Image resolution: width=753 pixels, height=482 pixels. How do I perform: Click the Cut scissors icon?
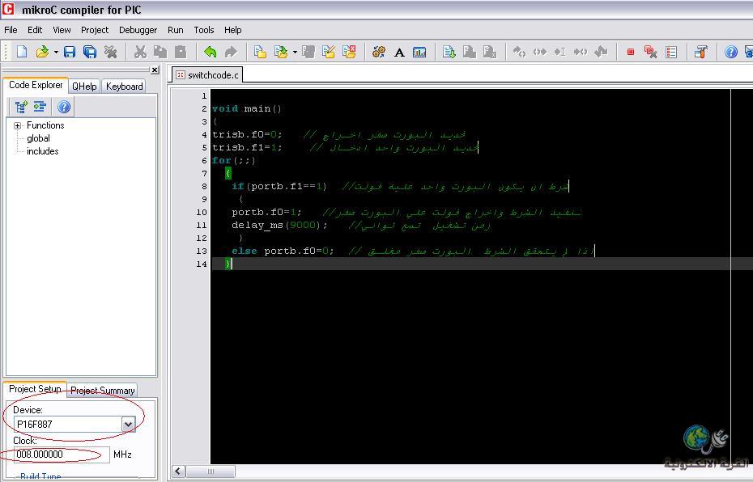point(140,51)
